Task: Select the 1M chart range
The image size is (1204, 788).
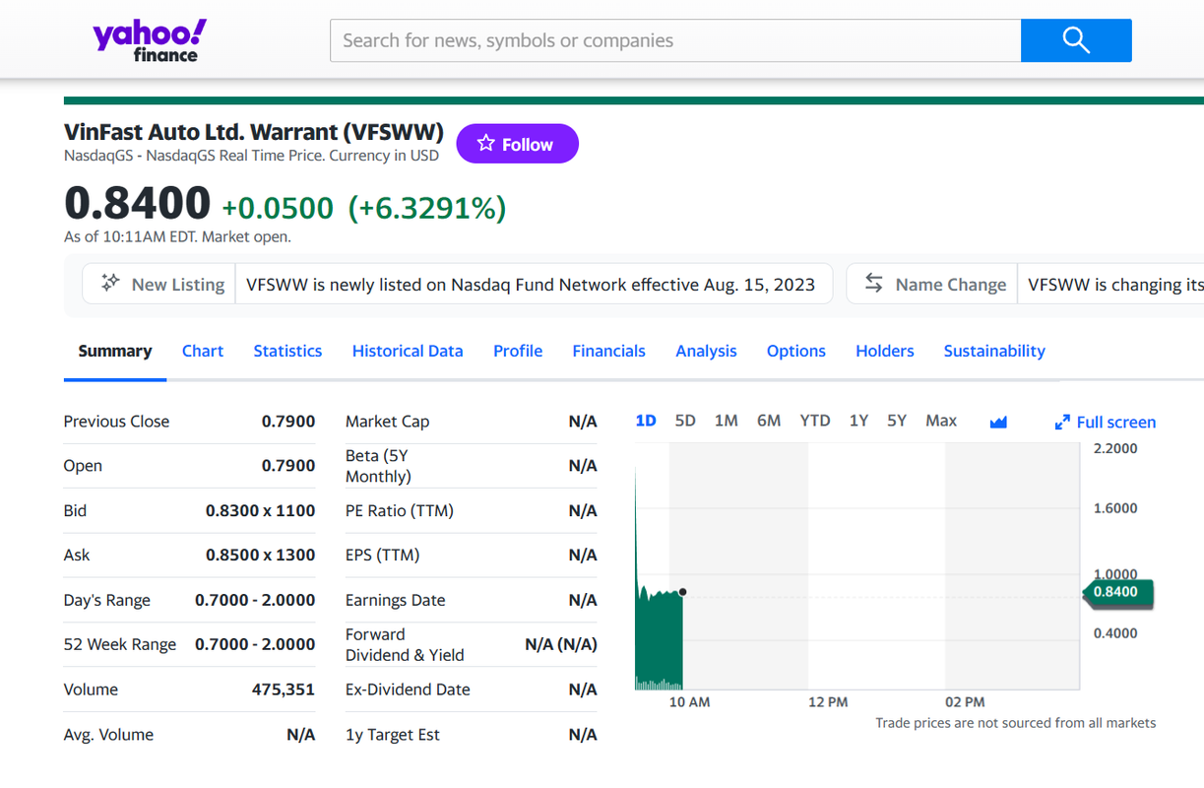Action: [x=726, y=421]
